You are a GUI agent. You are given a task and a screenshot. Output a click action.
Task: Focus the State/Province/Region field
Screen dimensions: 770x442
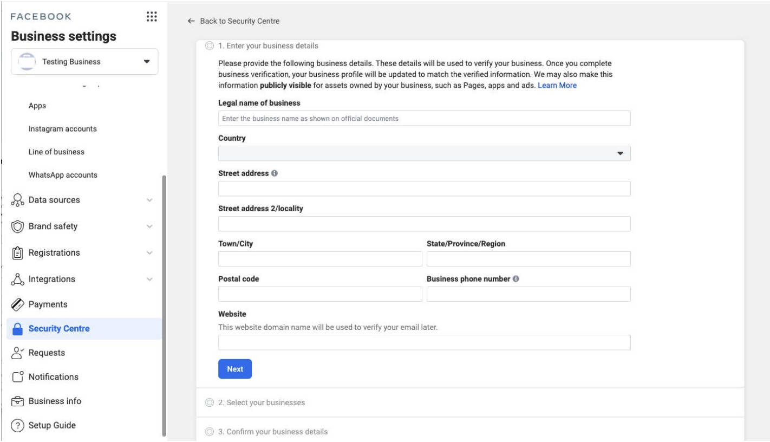528,259
